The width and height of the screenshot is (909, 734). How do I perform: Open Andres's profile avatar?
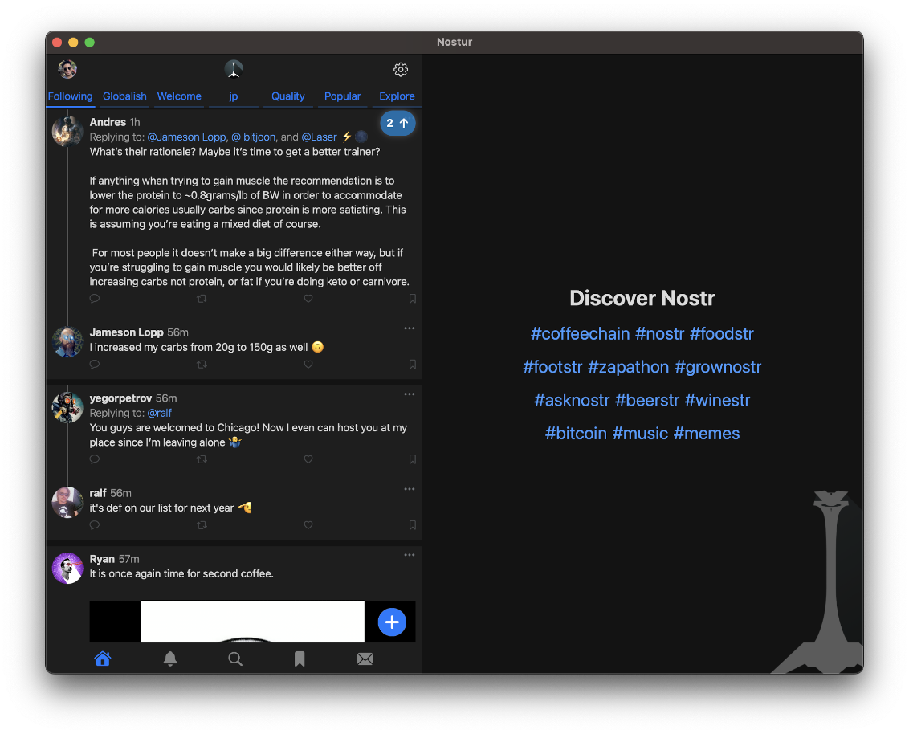coord(67,131)
